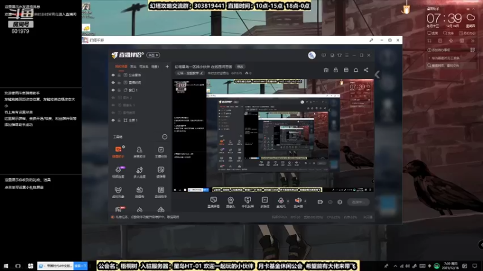This screenshot has height=271, width=483.
Task: Open Task View on the taskbar
Action: 18,266
